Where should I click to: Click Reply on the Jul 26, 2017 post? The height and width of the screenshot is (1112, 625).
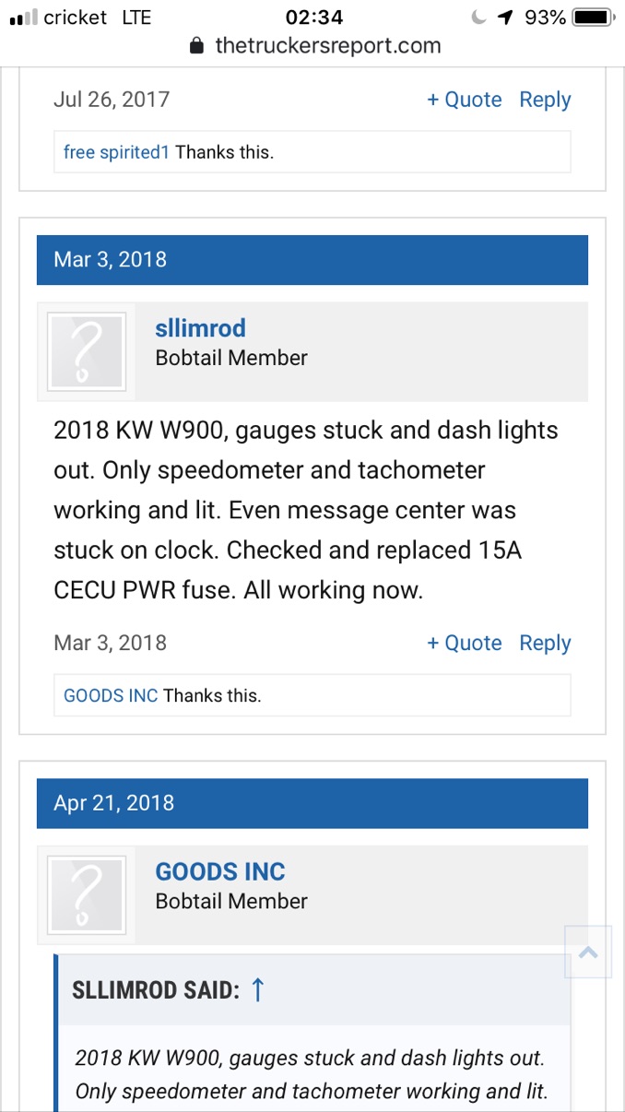(x=545, y=100)
